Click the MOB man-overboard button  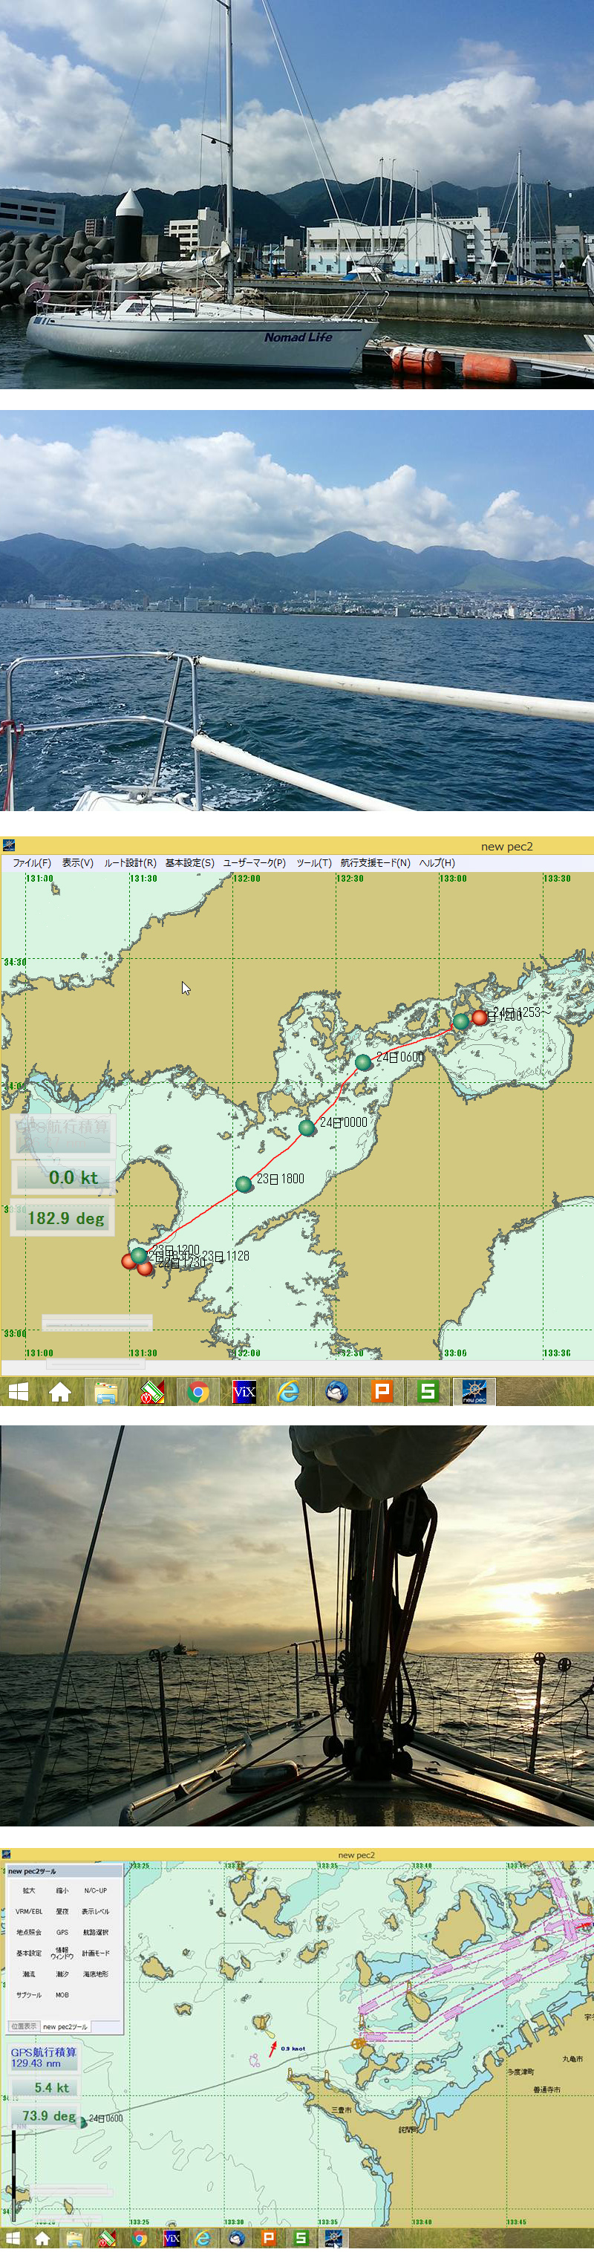pos(62,1995)
